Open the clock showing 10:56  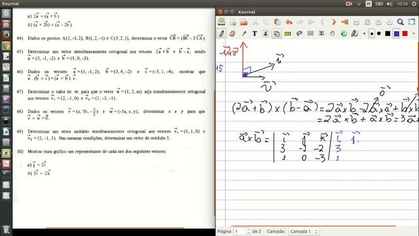402,4
